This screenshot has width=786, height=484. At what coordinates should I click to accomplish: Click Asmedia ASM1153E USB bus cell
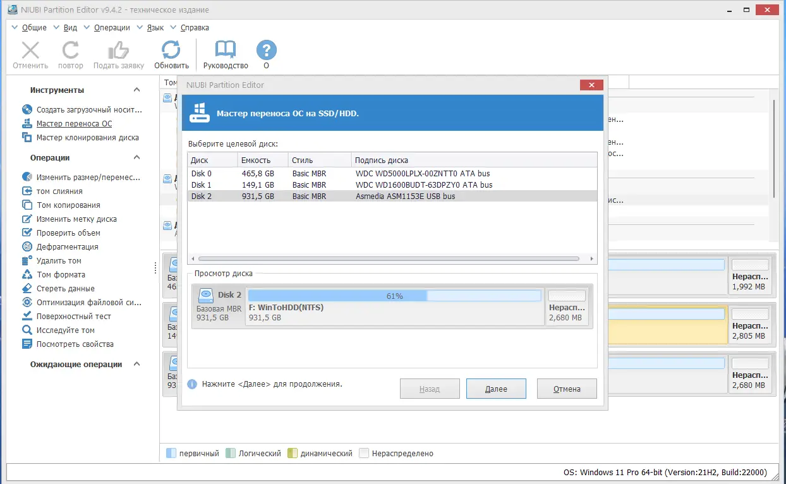[405, 197]
